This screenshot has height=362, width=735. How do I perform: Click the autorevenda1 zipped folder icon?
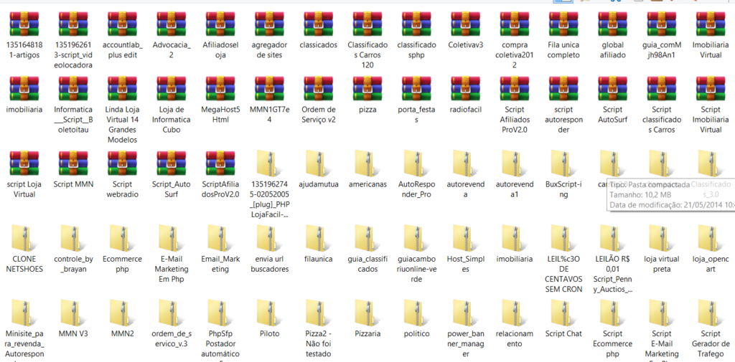click(515, 163)
